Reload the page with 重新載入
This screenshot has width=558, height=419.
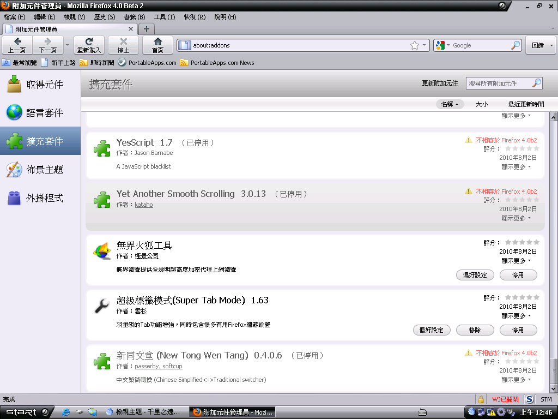pos(89,45)
